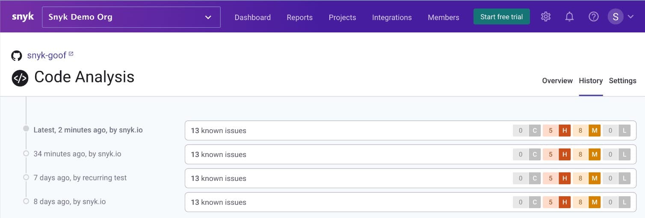Image resolution: width=645 pixels, height=218 pixels.
Task: Switch to the Settings tab
Action: pyautogui.click(x=622, y=81)
